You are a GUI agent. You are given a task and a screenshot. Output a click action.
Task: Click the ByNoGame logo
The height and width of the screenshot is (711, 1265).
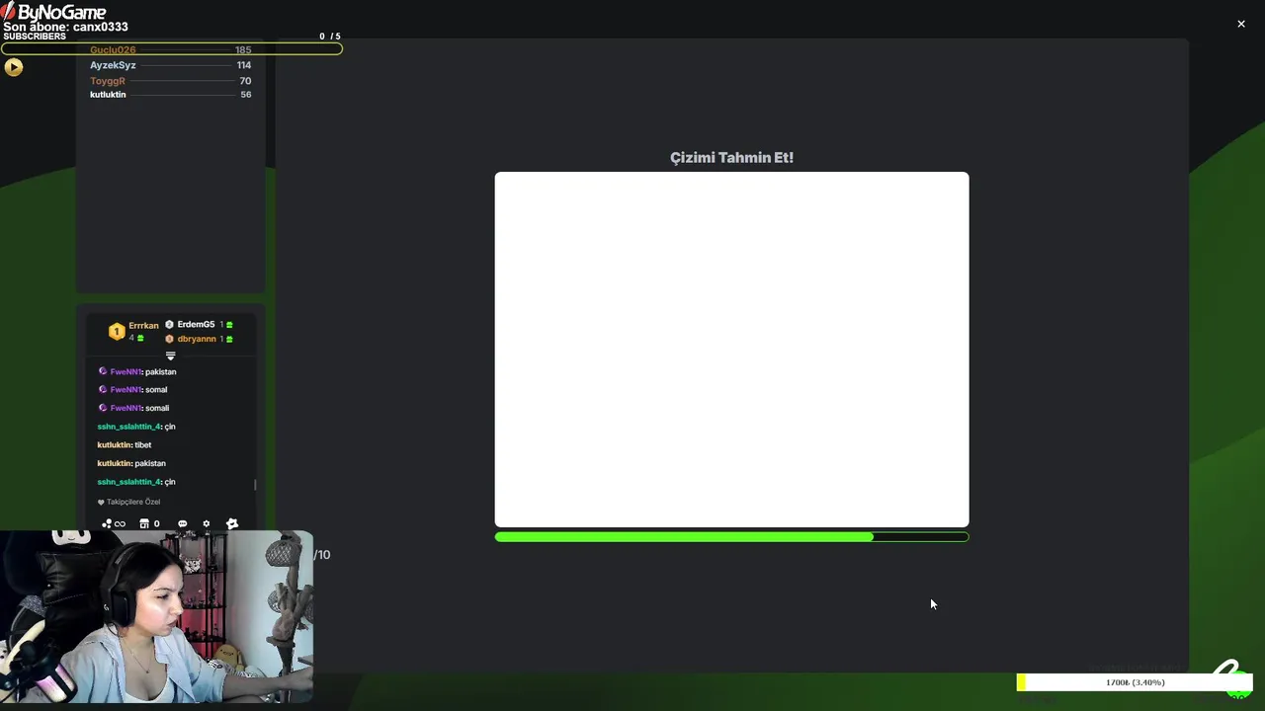pyautogui.click(x=53, y=12)
